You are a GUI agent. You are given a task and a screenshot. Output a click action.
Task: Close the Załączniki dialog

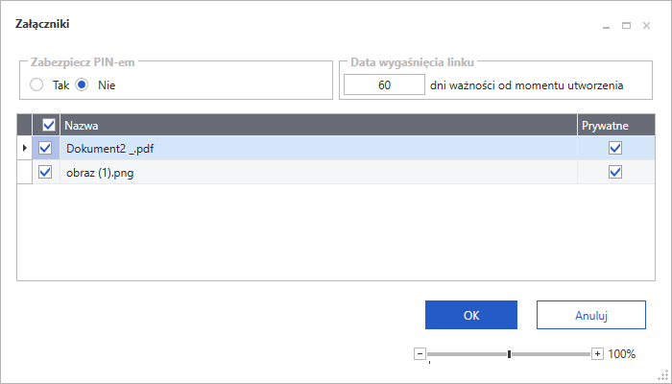point(647,27)
